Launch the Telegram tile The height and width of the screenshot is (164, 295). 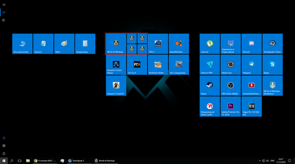(251, 65)
